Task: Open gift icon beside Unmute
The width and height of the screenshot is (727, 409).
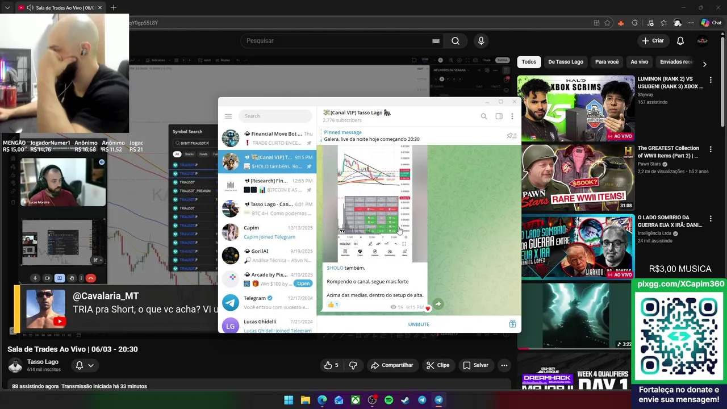Action: pyautogui.click(x=512, y=324)
